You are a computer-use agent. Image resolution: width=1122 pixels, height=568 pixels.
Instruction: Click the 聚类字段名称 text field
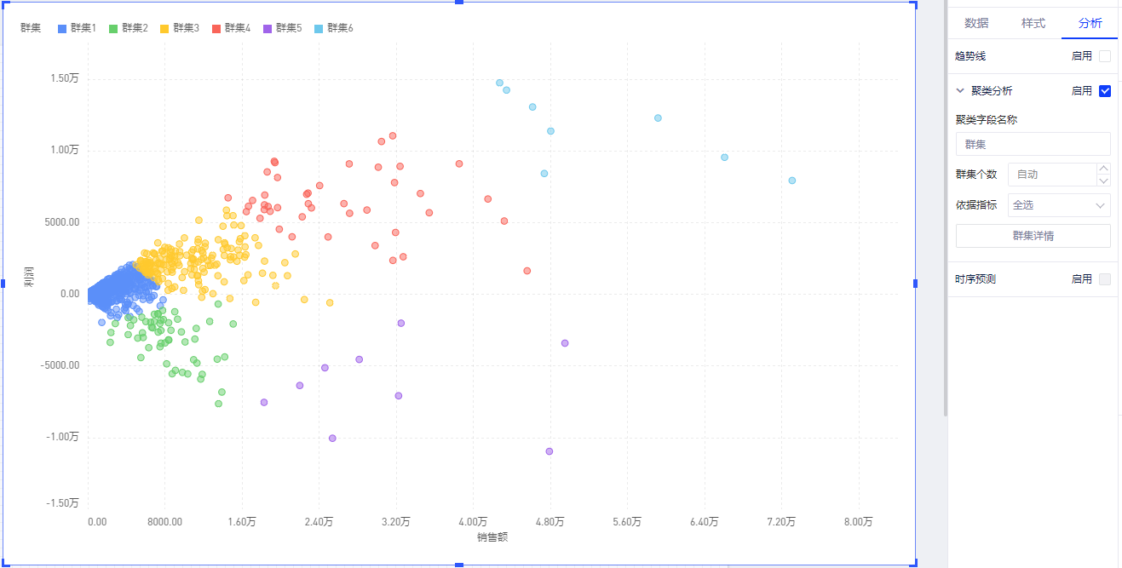1033,144
